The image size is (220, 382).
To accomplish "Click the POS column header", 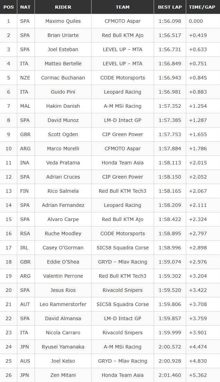I will (x=9, y=7).
